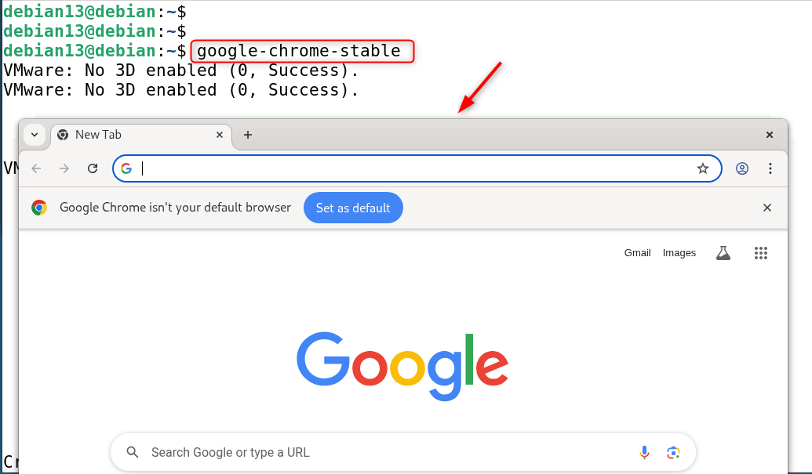The width and height of the screenshot is (812, 474).
Task: Search by image with Google Lens icon
Action: tap(672, 452)
